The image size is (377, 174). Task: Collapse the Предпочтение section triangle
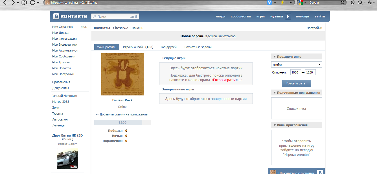[x=274, y=57]
